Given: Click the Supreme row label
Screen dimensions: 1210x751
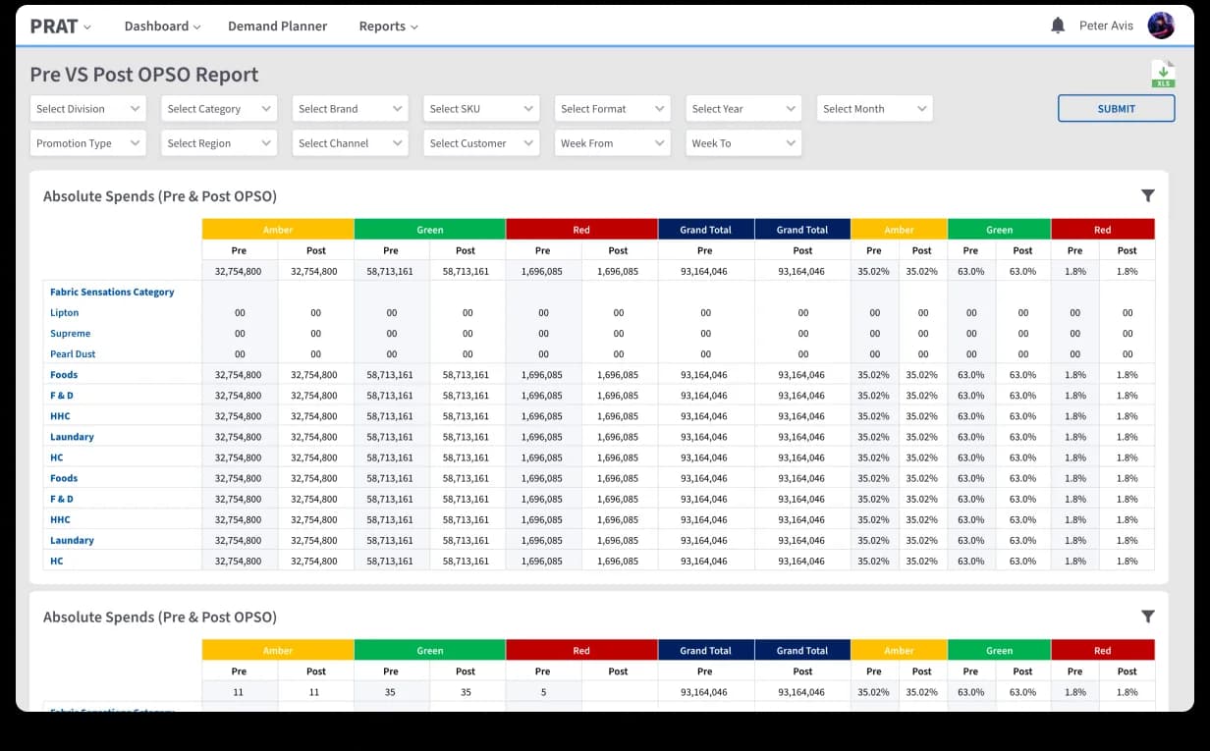Looking at the screenshot, I should [x=70, y=333].
